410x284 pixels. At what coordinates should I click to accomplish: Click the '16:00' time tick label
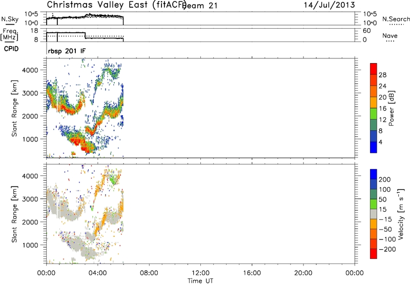pos(252,273)
